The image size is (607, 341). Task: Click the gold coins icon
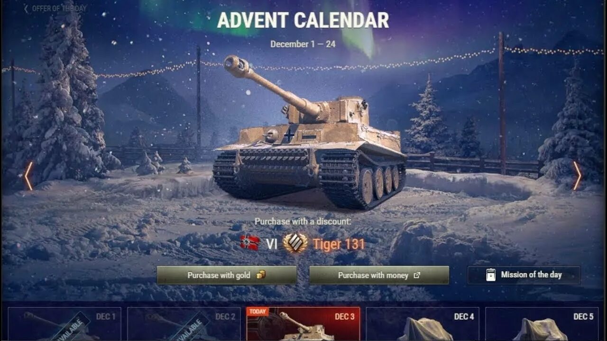point(261,275)
